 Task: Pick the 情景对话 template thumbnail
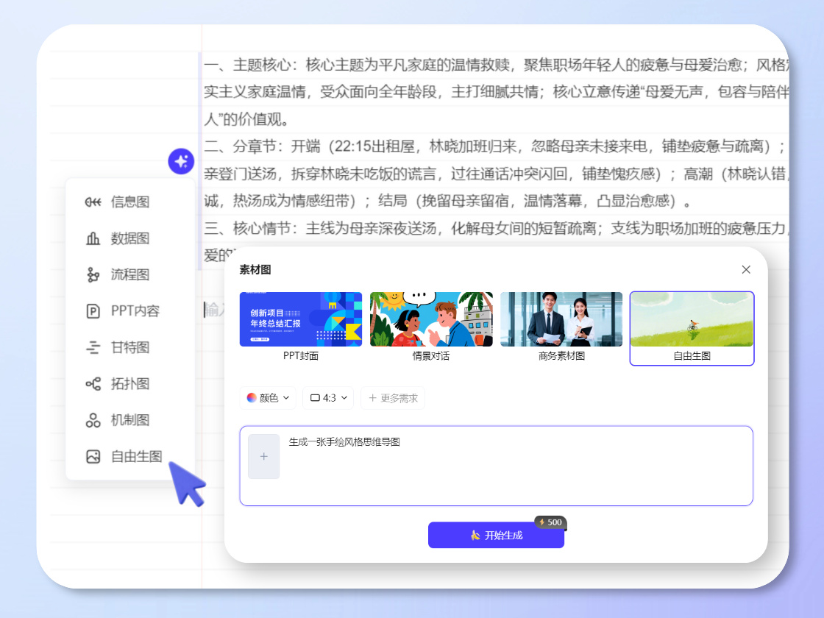pos(431,320)
